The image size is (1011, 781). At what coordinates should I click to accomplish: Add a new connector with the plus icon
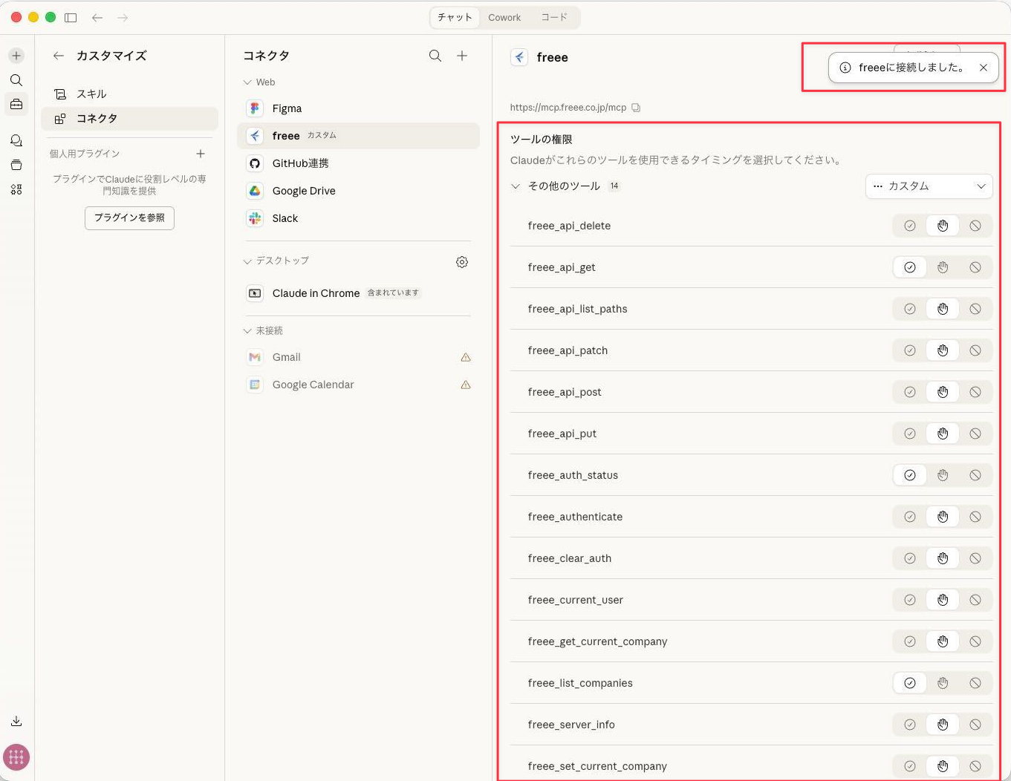point(462,56)
